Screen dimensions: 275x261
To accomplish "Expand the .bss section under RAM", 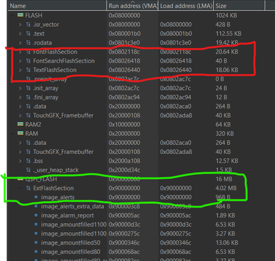I will point(20,161).
